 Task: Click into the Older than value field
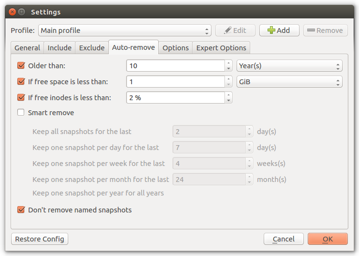tap(176, 66)
